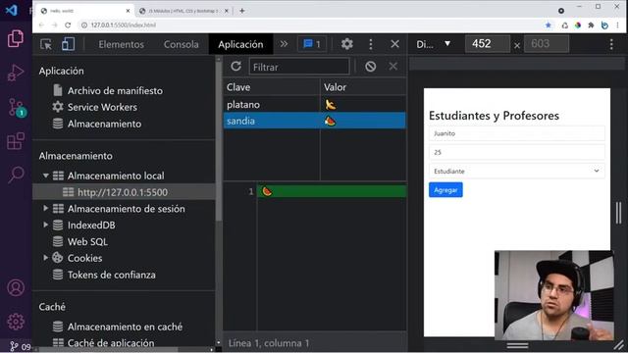Sort by Clave column header
Image resolution: width=628 pixels, height=353 pixels.
272,87
